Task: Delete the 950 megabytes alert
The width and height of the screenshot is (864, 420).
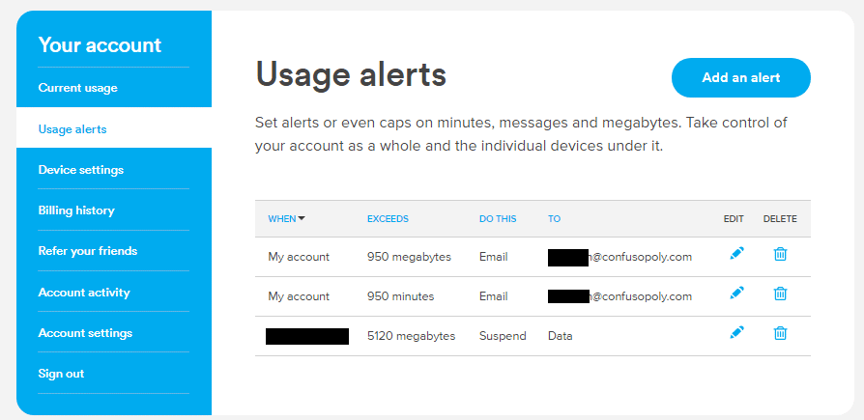Action: click(780, 254)
